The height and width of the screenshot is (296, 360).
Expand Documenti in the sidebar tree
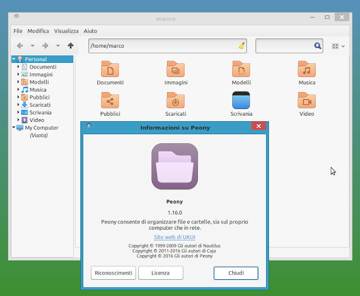pyautogui.click(x=18, y=67)
